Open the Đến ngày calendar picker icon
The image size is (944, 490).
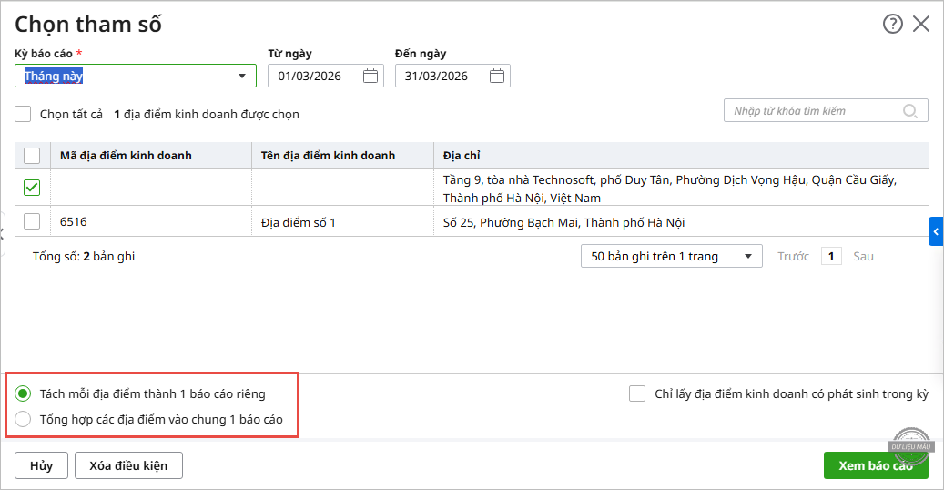tap(497, 77)
